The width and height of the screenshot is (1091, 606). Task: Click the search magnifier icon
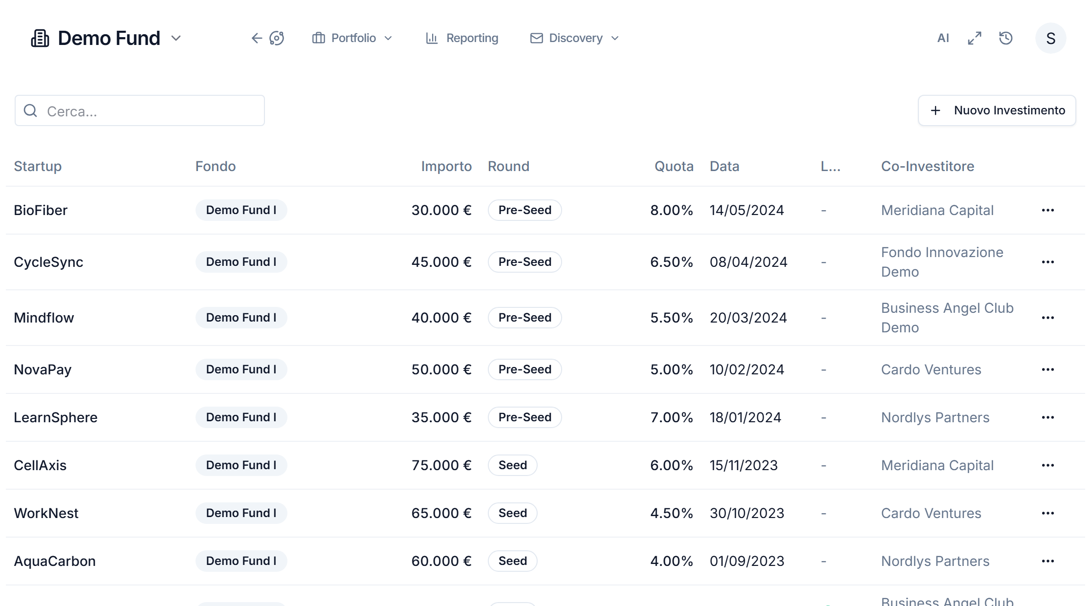31,111
